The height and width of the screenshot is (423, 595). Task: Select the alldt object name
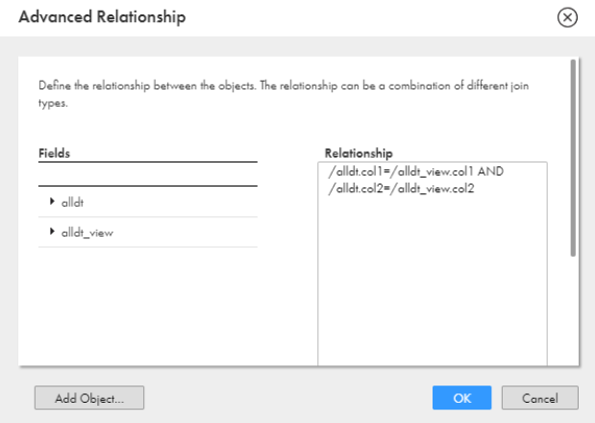tap(72, 203)
